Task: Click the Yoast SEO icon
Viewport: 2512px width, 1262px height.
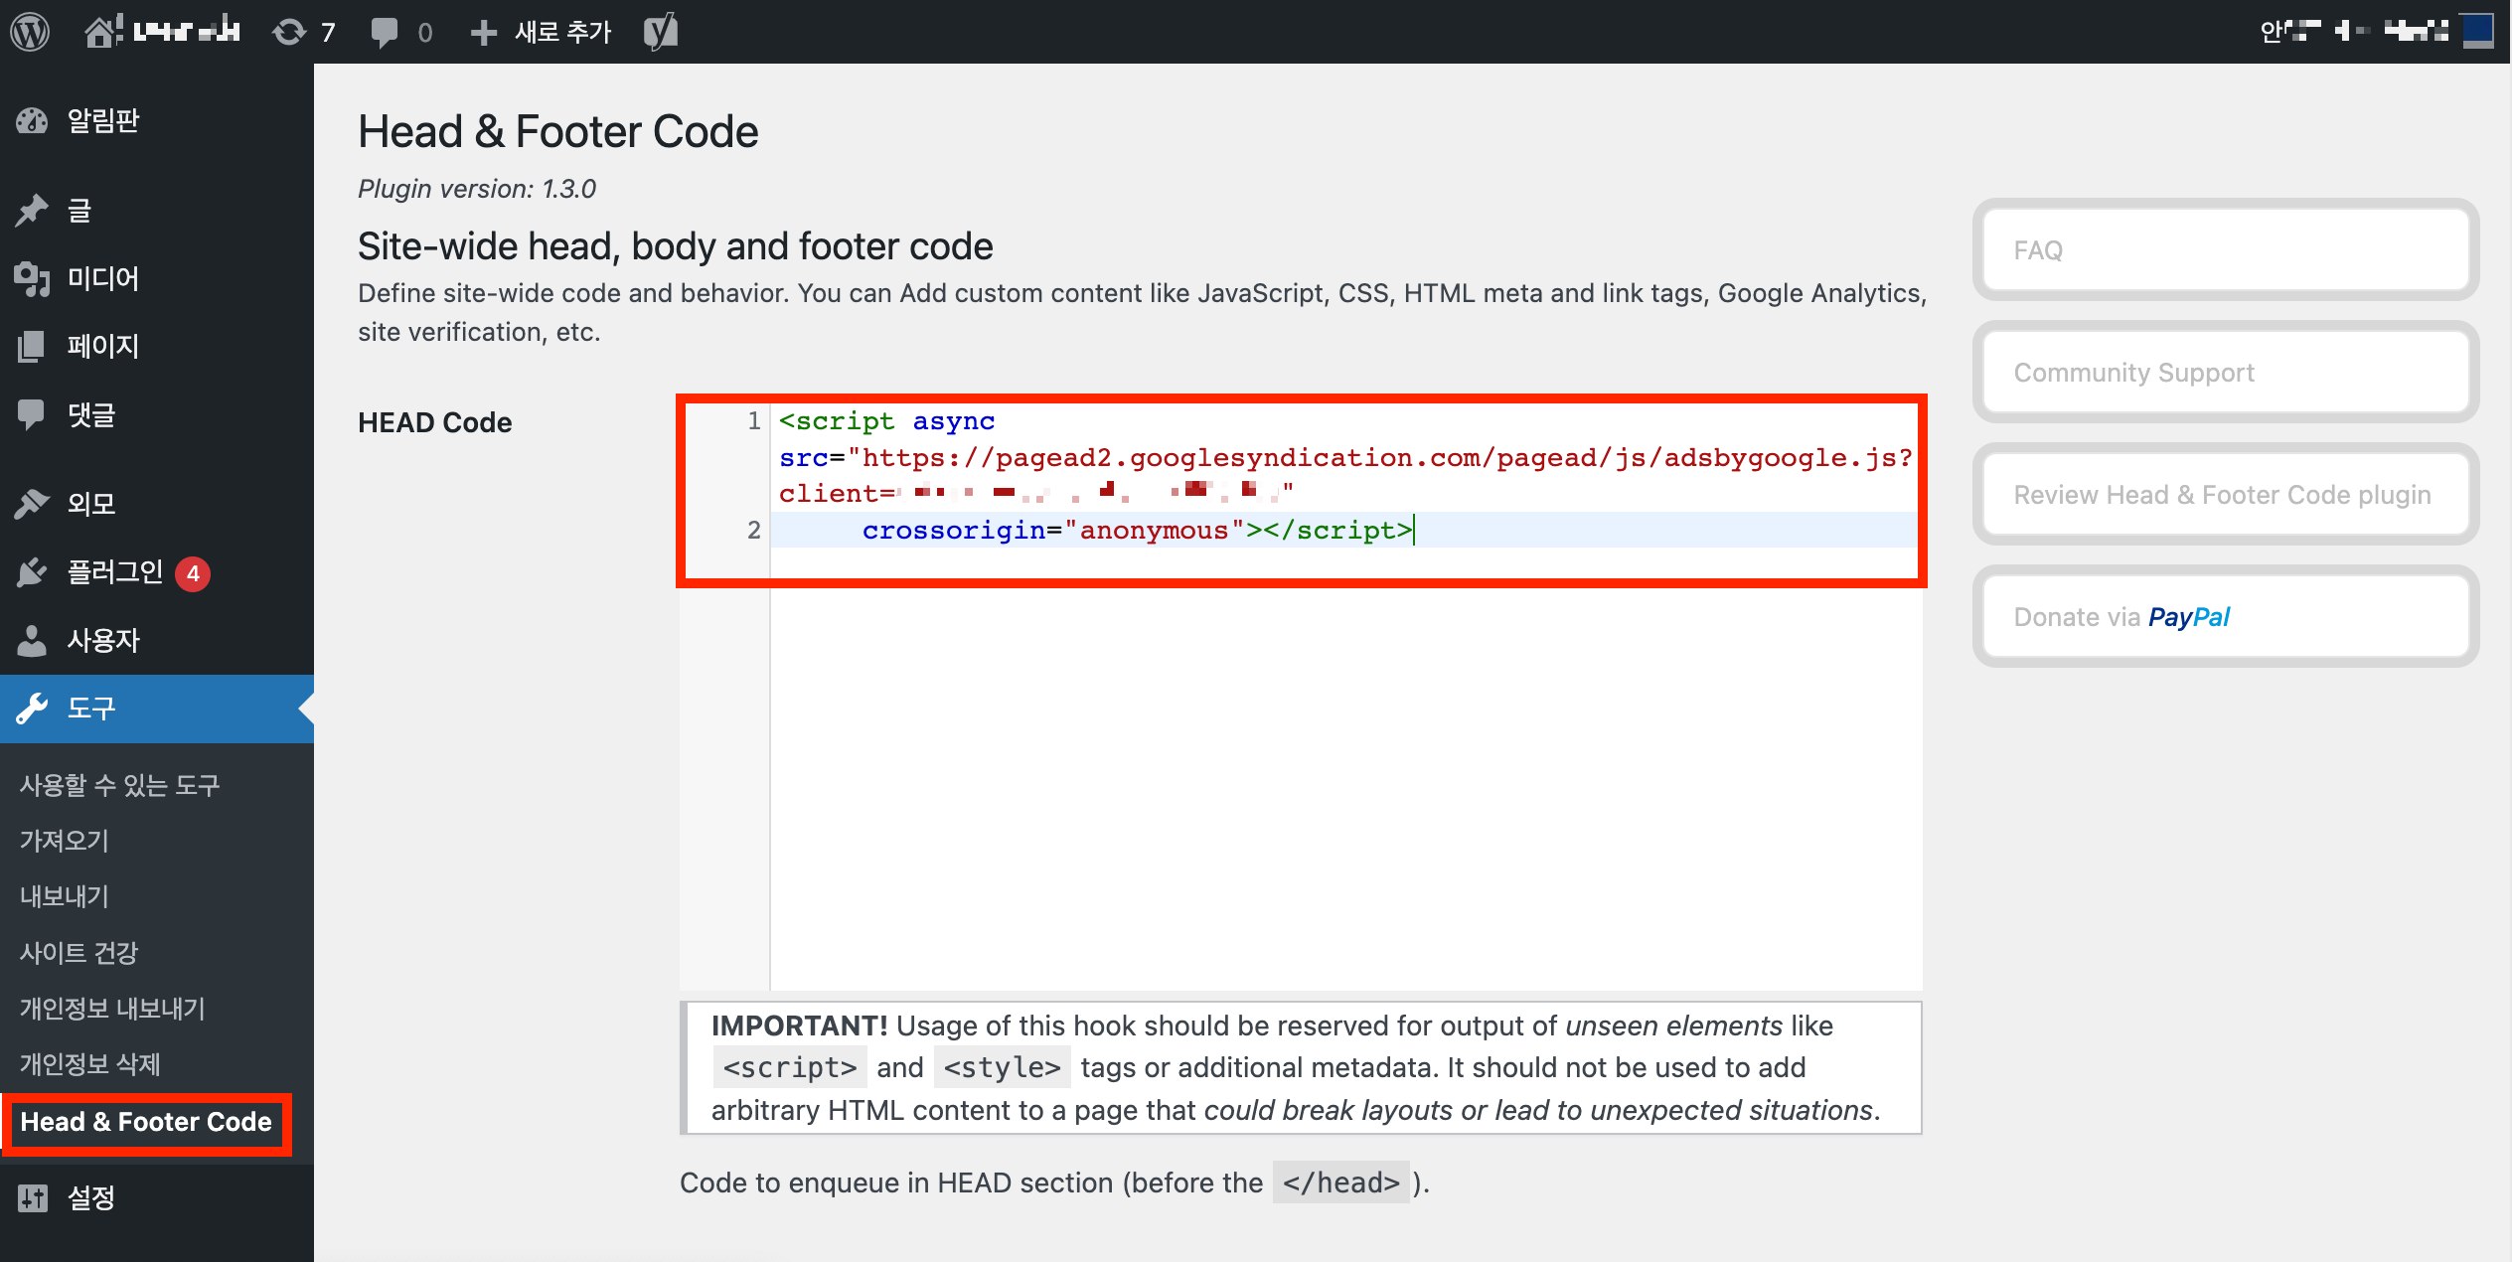Action: click(x=660, y=32)
